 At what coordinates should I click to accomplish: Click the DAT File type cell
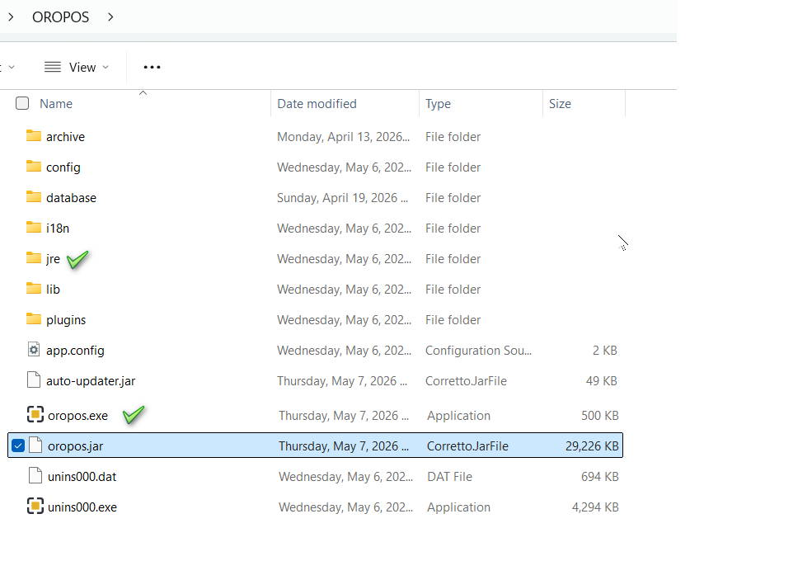449,477
